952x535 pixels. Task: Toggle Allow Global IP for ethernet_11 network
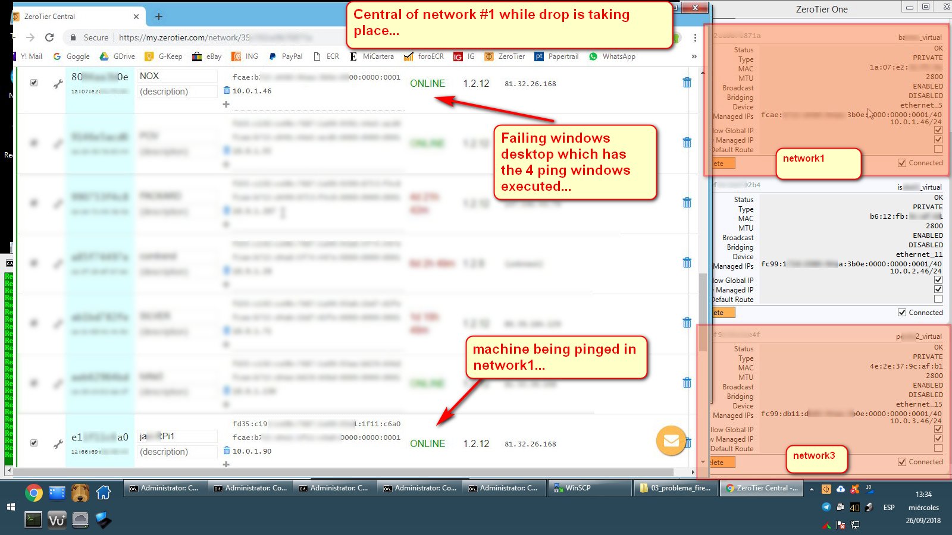938,280
